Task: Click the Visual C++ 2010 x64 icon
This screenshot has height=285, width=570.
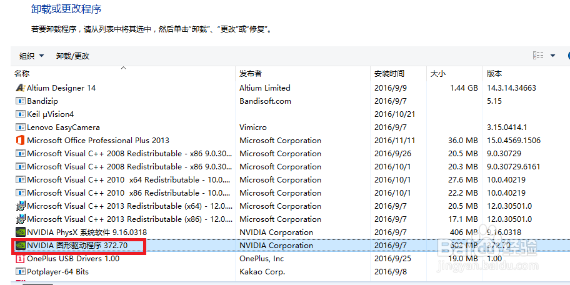Action: 20,179
